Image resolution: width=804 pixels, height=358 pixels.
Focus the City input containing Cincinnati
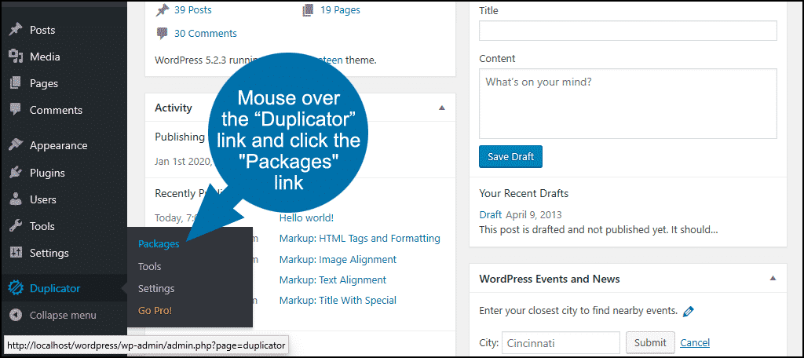click(561, 342)
